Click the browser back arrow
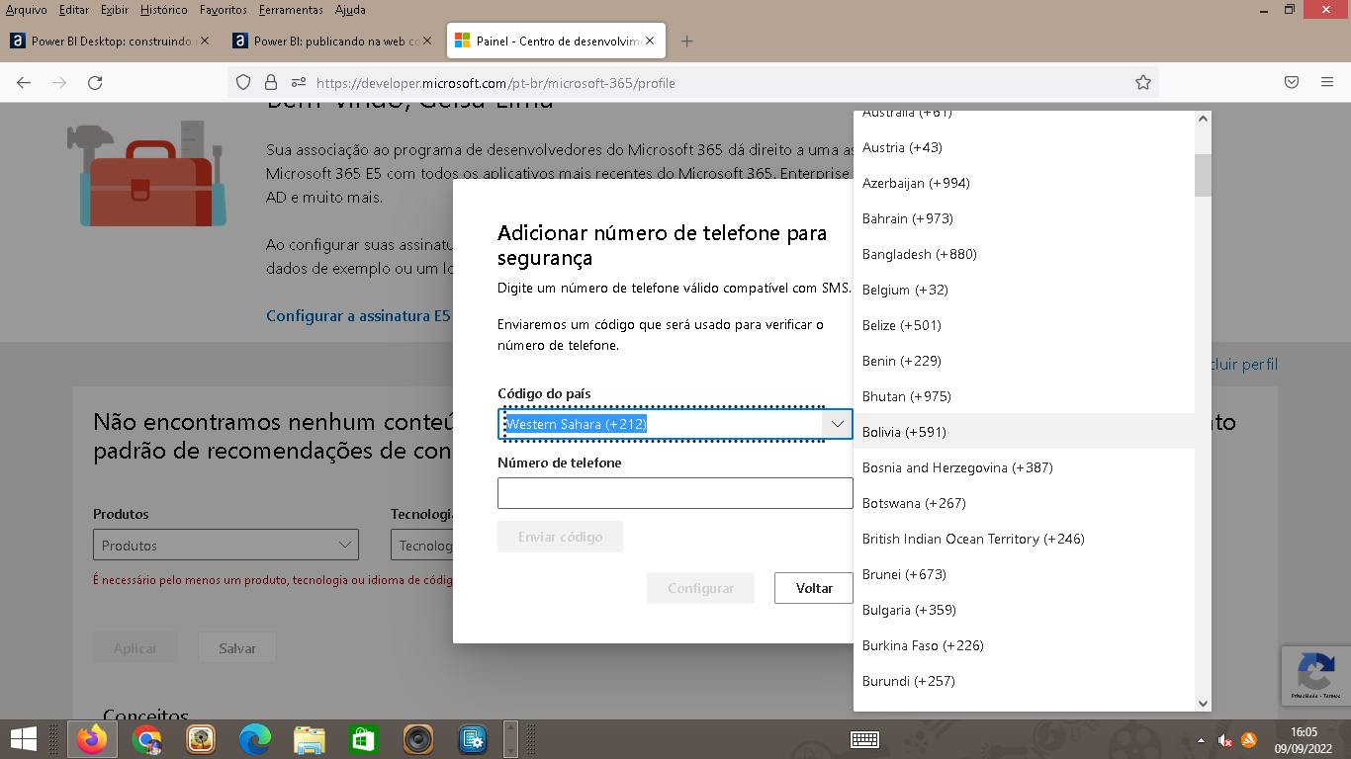Image resolution: width=1351 pixels, height=759 pixels. tap(24, 83)
